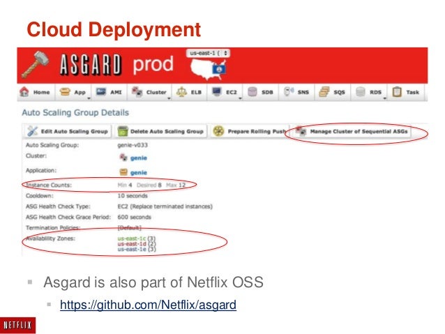Click the ELB scales icon
The image size is (445, 334).
[x=181, y=91]
